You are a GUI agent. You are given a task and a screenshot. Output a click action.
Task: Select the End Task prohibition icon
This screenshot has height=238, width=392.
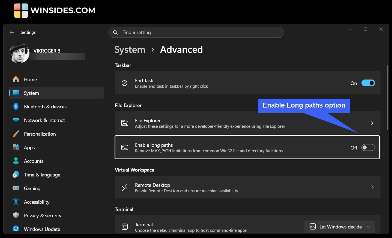[x=124, y=83]
